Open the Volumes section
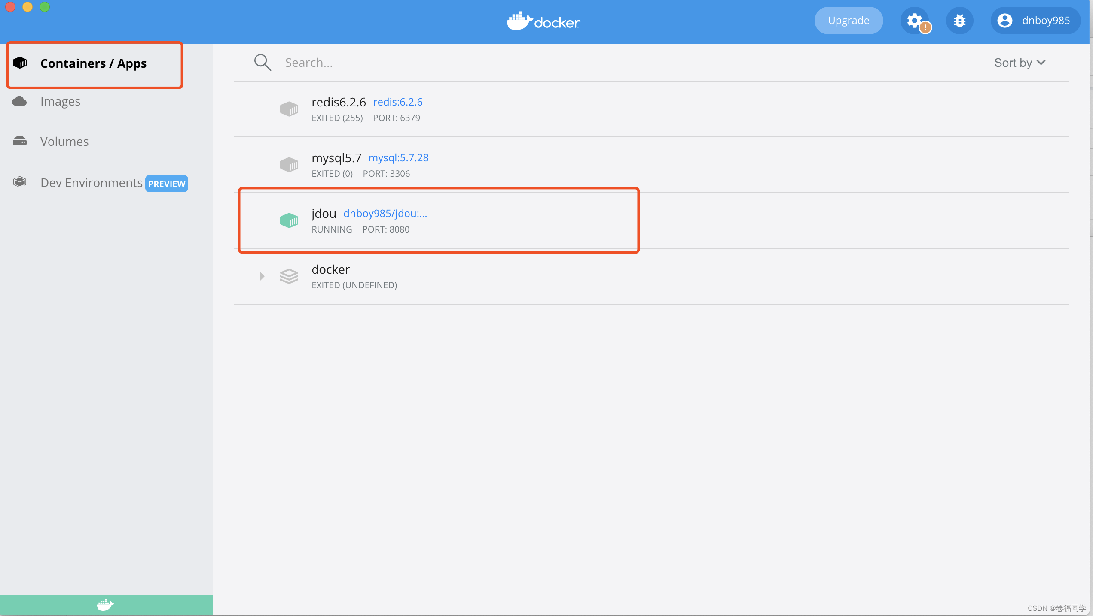This screenshot has height=616, width=1093. coord(64,142)
